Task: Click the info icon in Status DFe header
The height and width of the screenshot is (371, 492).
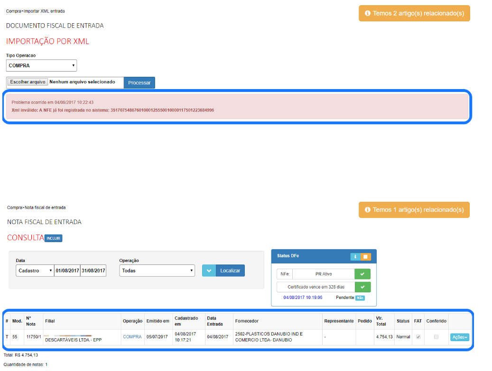Action: 355,257
